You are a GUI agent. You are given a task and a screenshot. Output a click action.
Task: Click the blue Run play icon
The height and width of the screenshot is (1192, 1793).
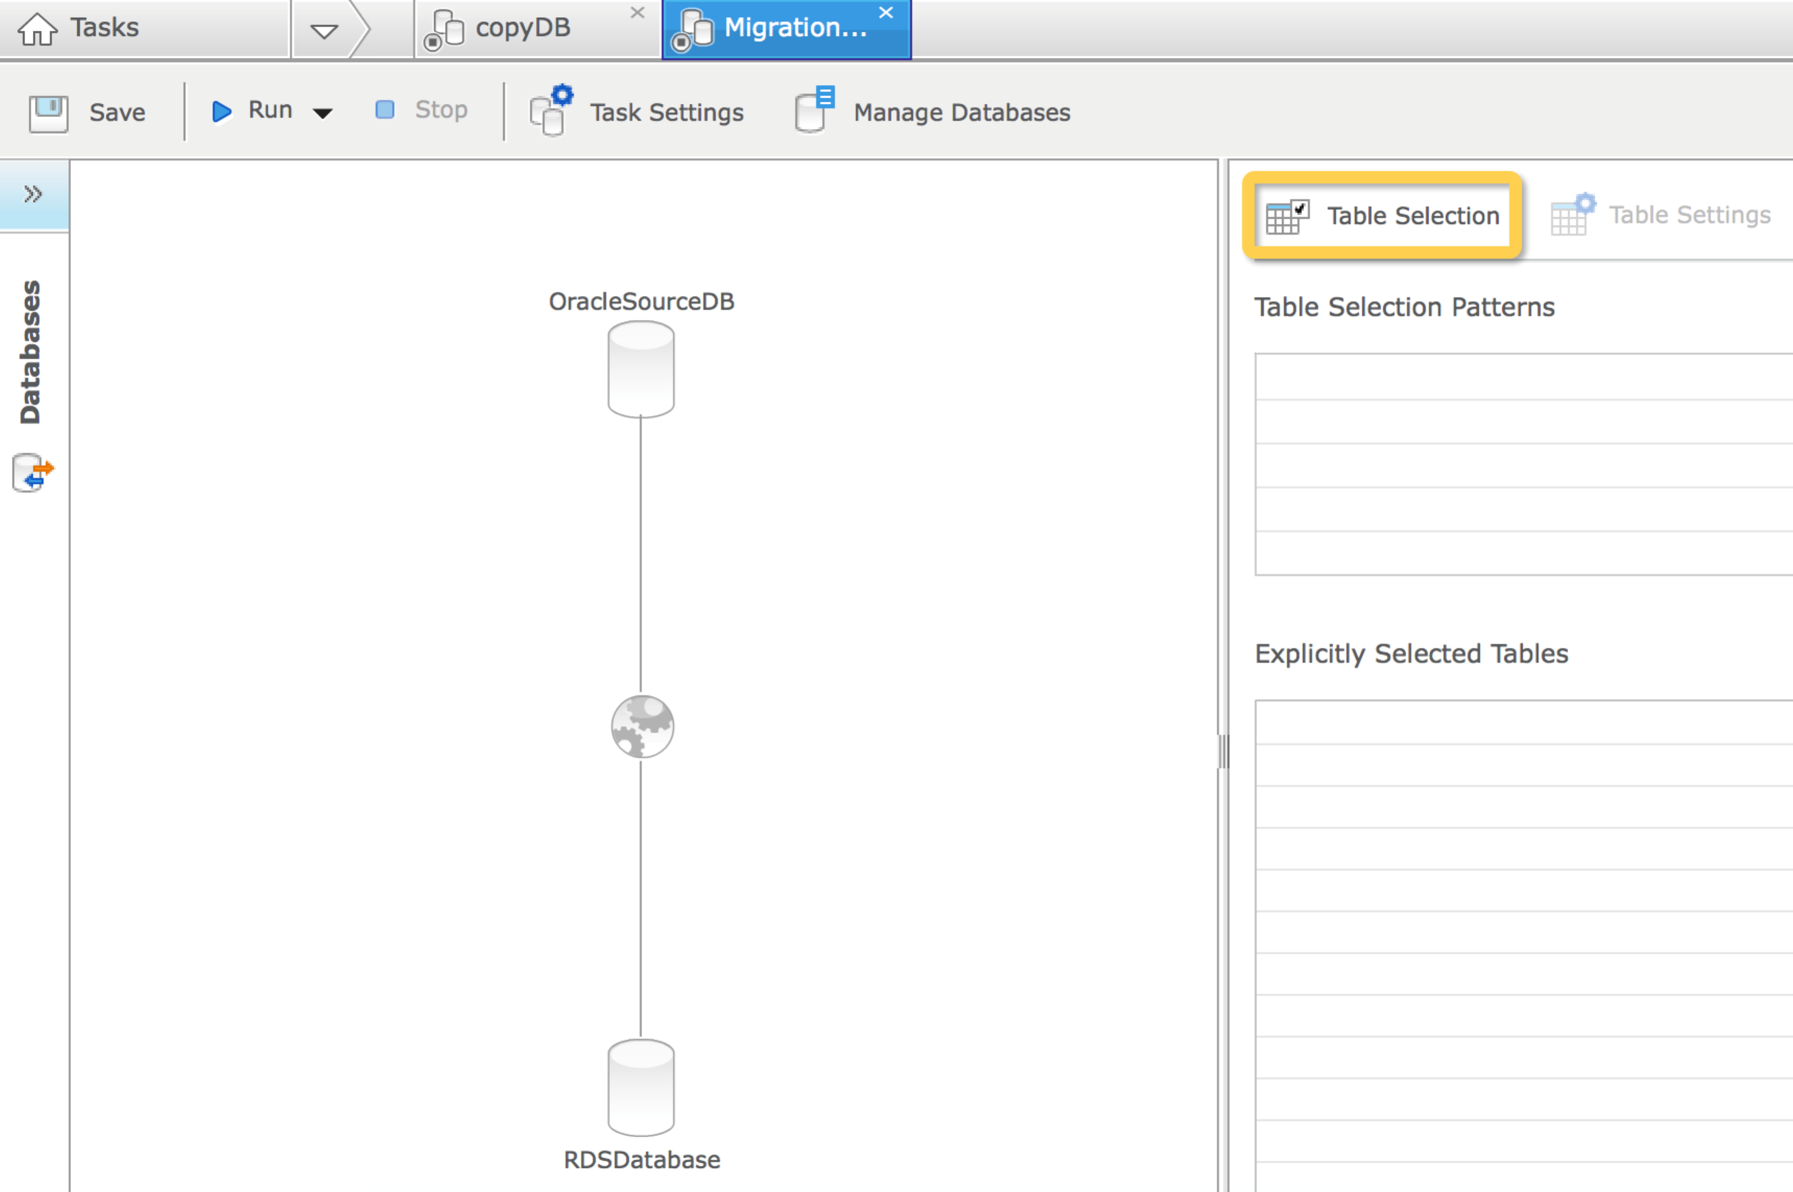tap(221, 112)
